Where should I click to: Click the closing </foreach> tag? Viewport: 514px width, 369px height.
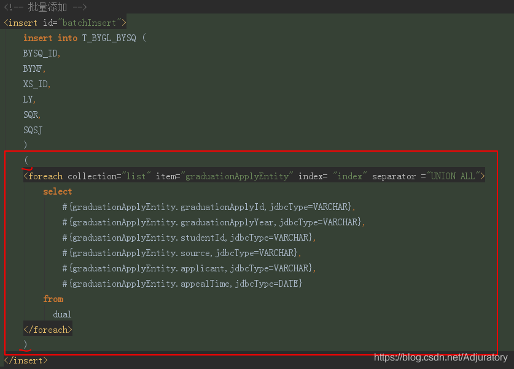coord(48,330)
